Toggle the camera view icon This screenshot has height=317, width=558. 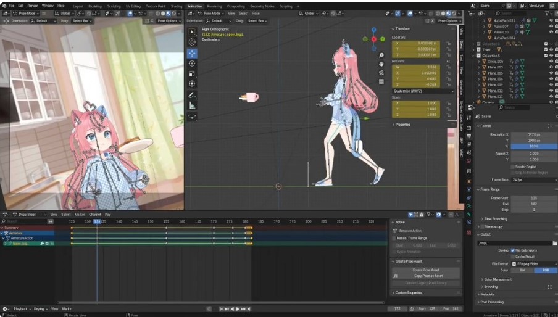[x=381, y=73]
